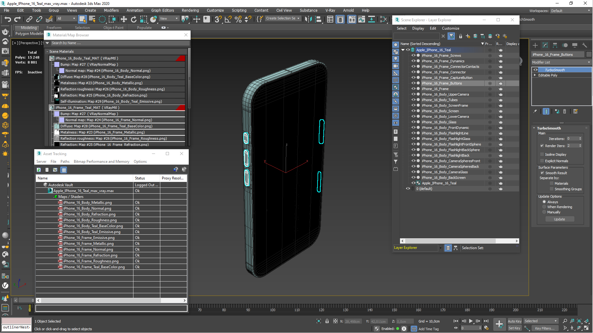593x333 pixels.
Task: Open the Paths menu in Asset Tracking
Action: [65, 162]
